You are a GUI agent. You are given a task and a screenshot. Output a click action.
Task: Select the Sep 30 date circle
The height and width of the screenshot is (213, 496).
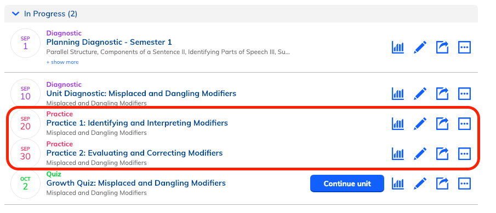(x=25, y=153)
